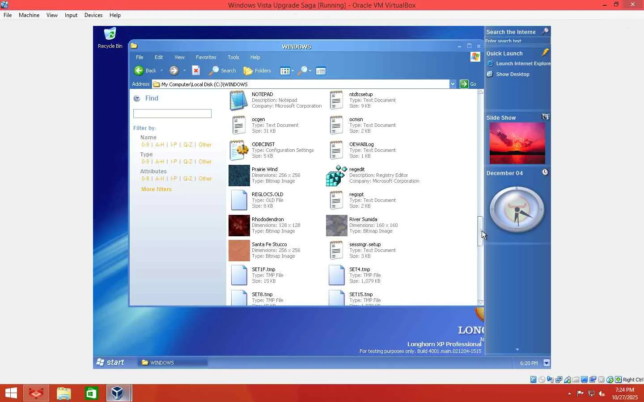The image size is (644, 402).
Task: Toggle the Folders pane button
Action: tap(257, 71)
